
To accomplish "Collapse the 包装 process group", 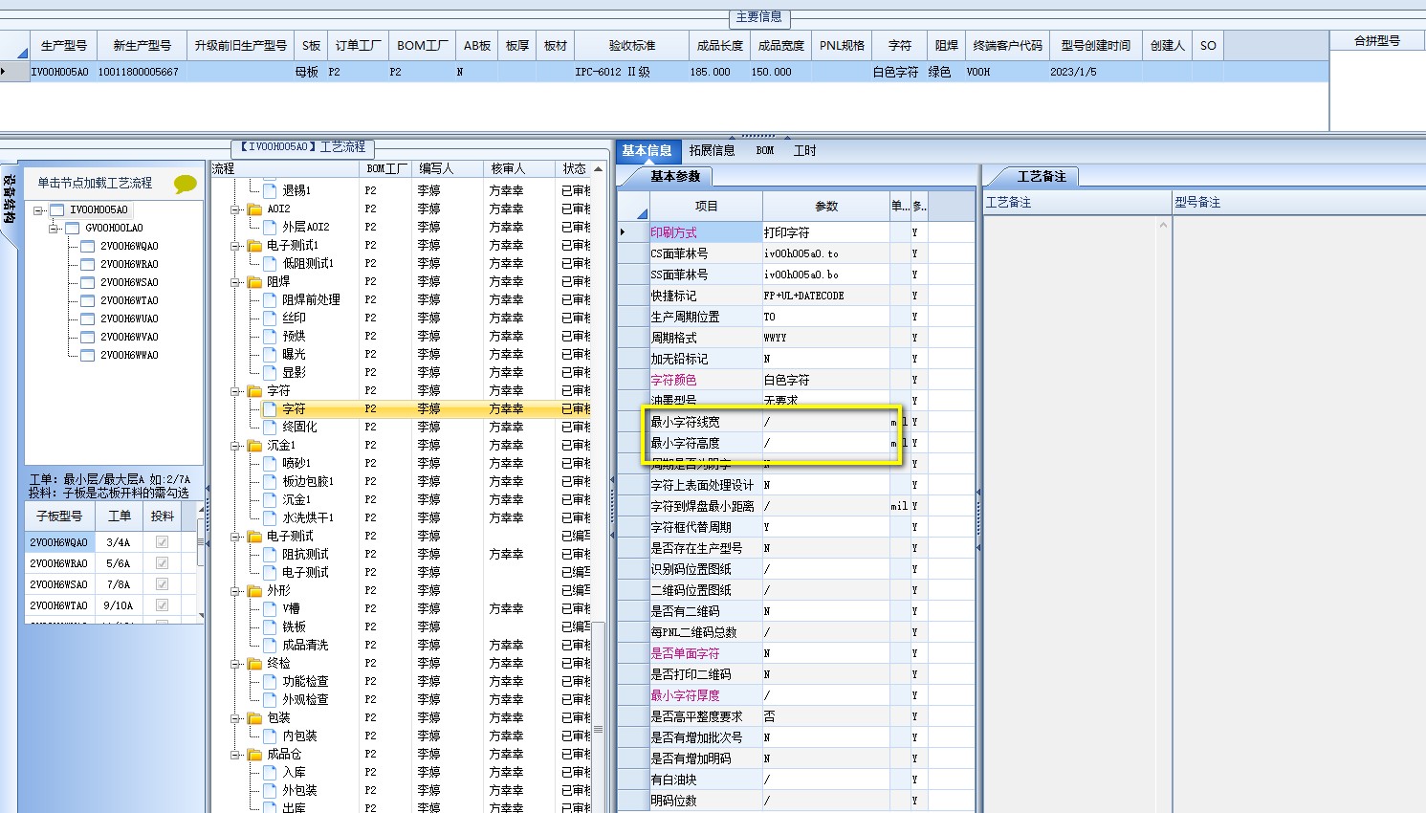I will [x=236, y=717].
